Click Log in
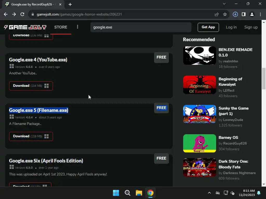This screenshot has width=266, height=199. click(x=231, y=27)
